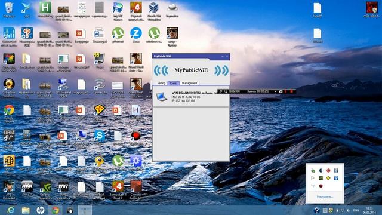Open the APB Reloaded desktop shortcut
Viewport: 382px width, 215px height.
(x=9, y=190)
